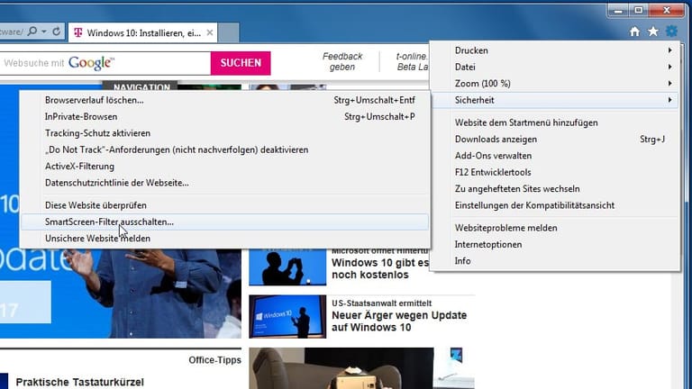
Task: Select Downloads anzeigen
Action: [x=556, y=140]
